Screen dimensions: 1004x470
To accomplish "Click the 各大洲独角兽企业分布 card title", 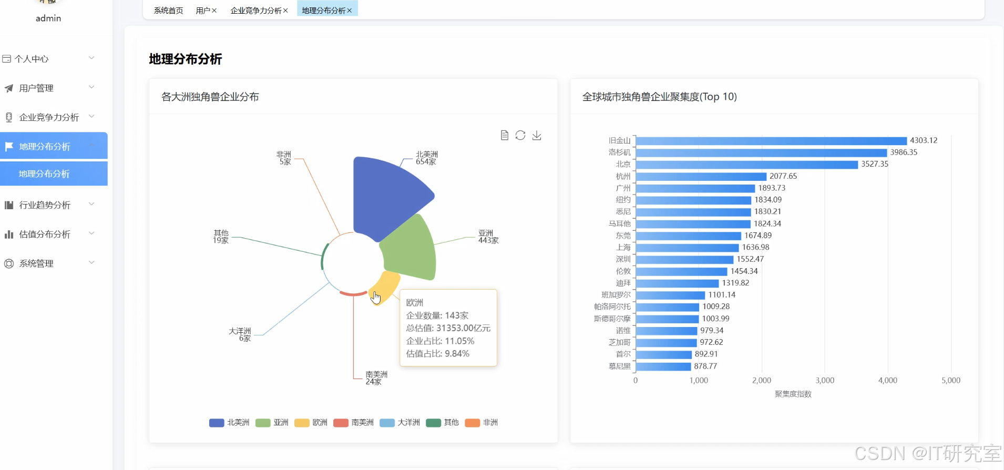I will pyautogui.click(x=210, y=97).
